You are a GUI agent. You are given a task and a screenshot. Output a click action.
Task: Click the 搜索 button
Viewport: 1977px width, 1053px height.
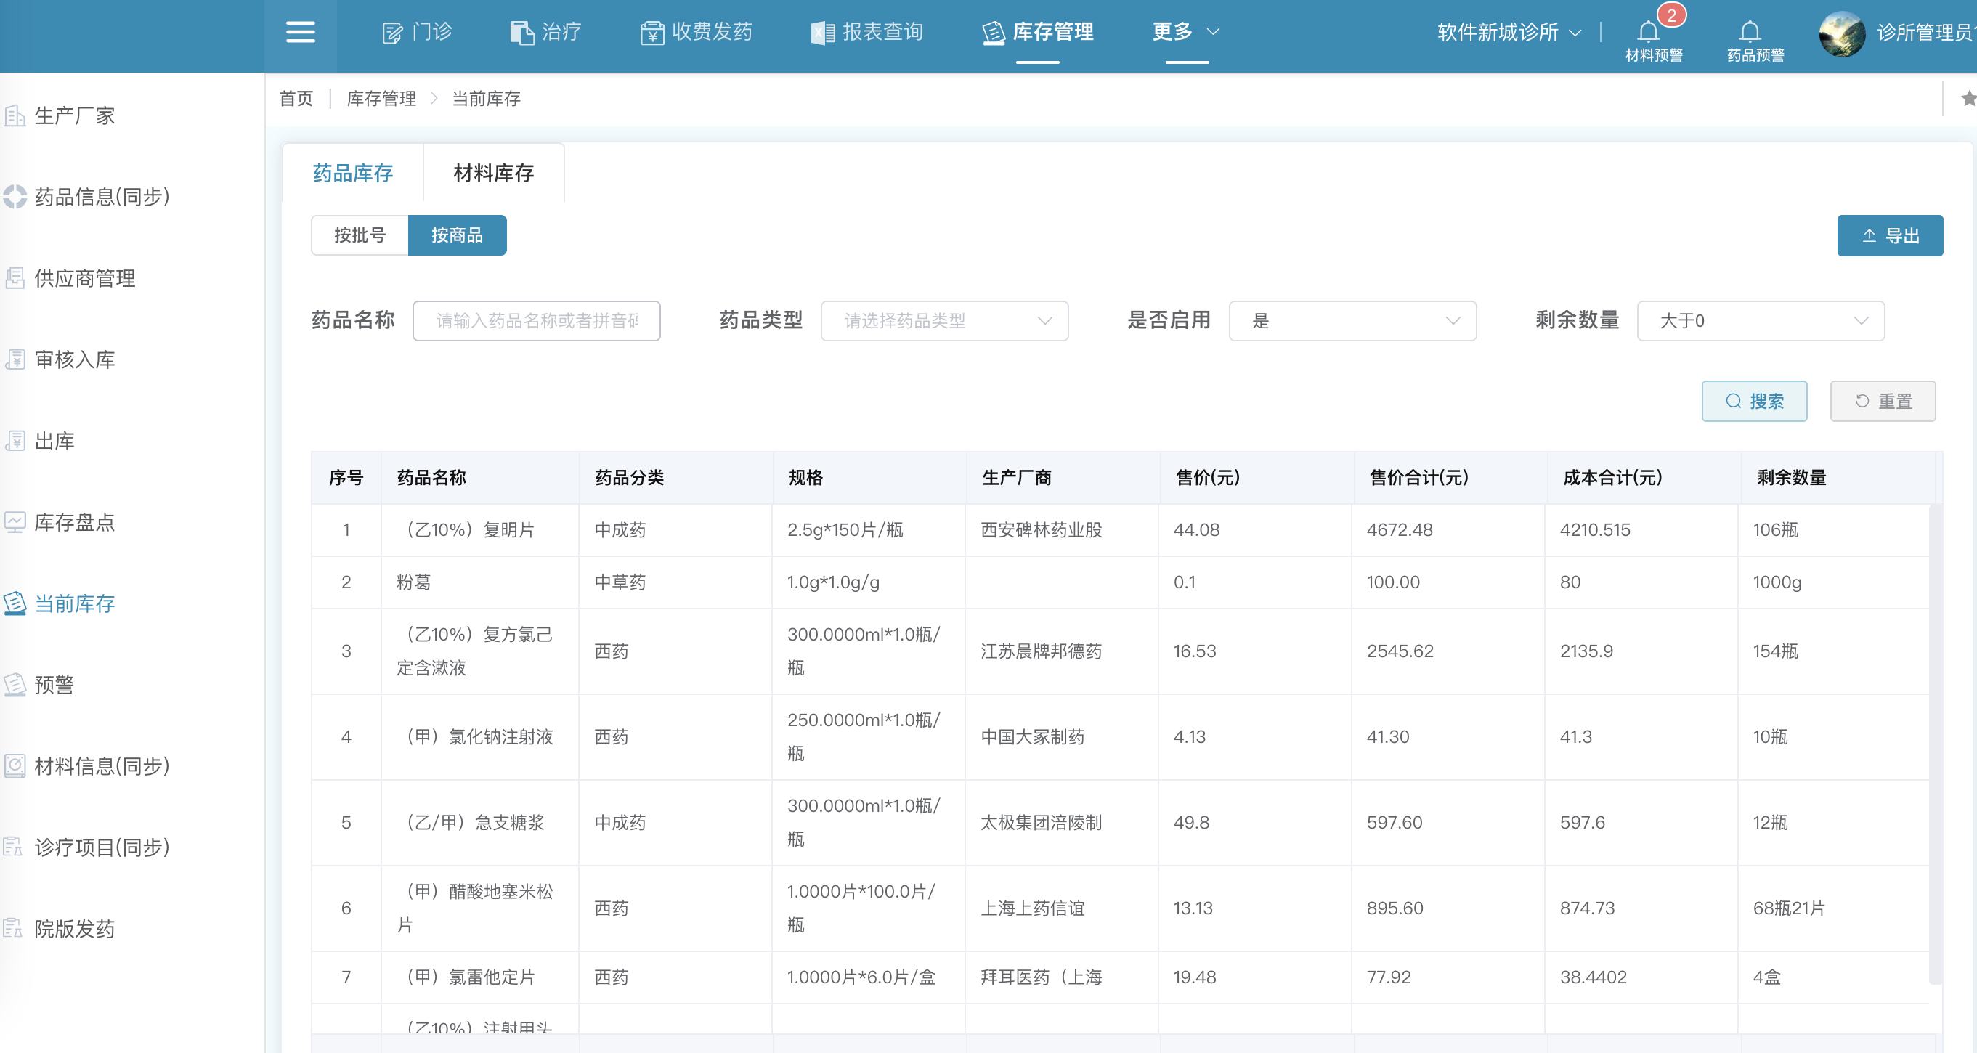pyautogui.click(x=1754, y=402)
